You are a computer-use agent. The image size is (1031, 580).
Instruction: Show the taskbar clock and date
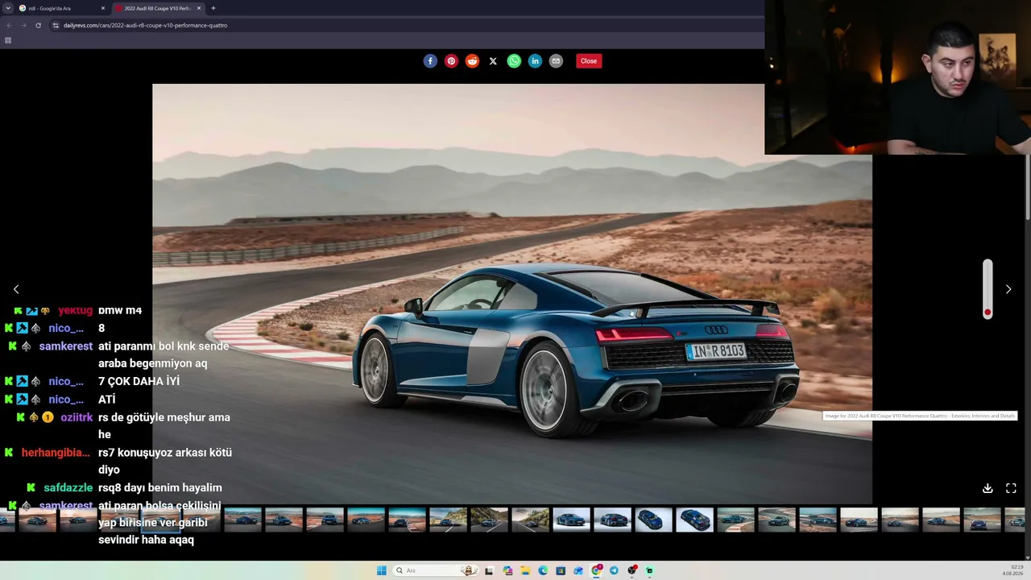(1012, 570)
